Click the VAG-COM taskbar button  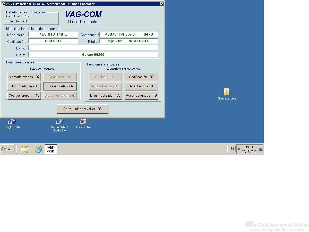point(51,149)
